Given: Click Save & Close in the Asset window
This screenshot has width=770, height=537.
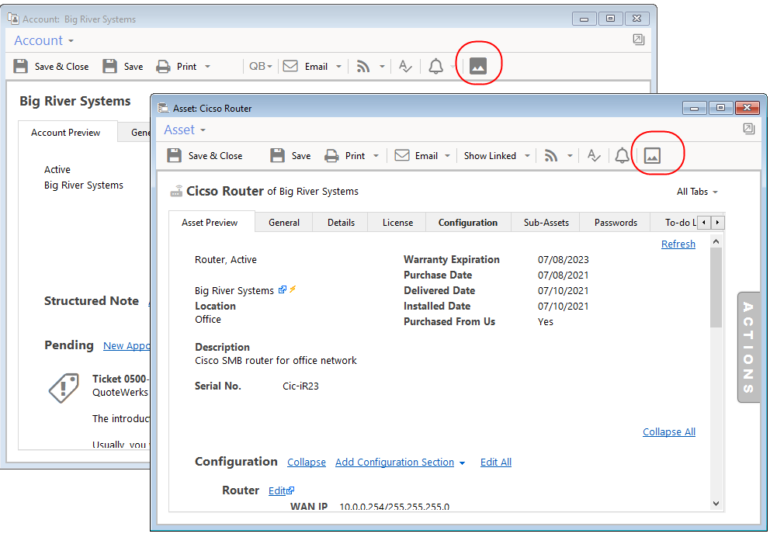Looking at the screenshot, I should point(205,156).
